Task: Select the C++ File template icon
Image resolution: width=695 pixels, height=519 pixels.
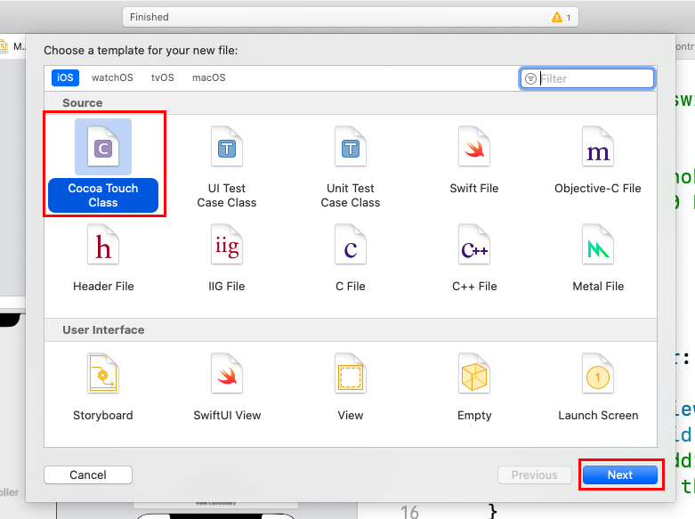Action: [x=474, y=245]
